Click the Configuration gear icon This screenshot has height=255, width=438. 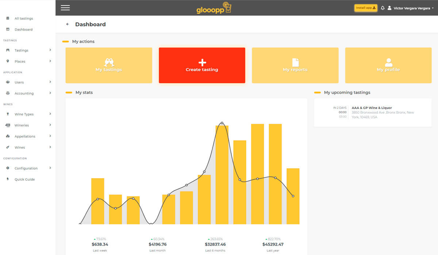pos(8,168)
